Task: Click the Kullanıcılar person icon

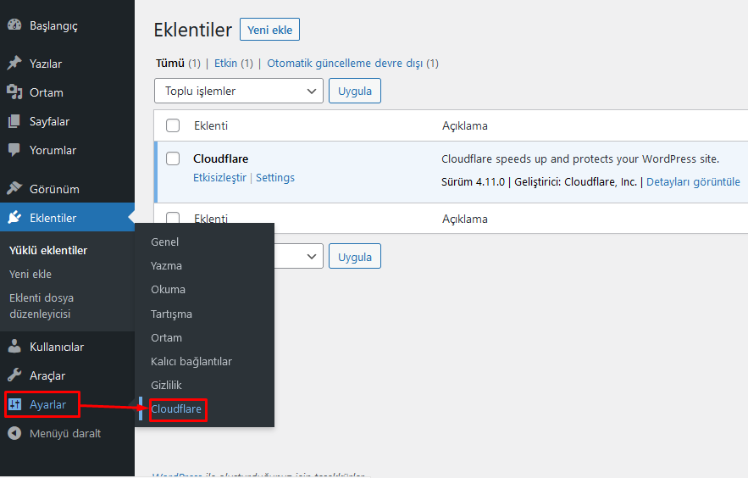Action: 14,347
